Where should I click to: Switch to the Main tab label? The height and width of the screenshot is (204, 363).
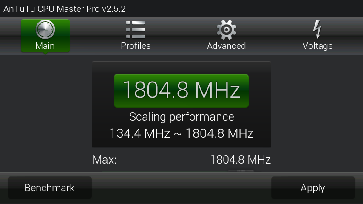tap(45, 46)
